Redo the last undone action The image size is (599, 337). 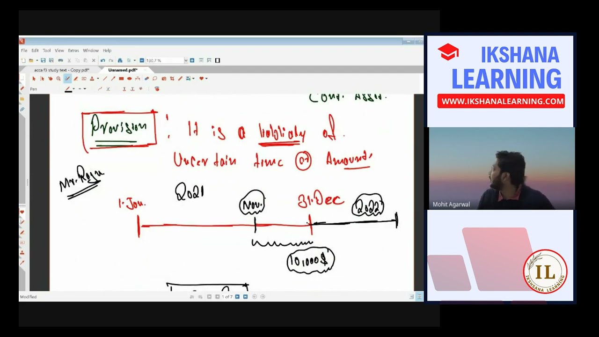[x=111, y=60]
